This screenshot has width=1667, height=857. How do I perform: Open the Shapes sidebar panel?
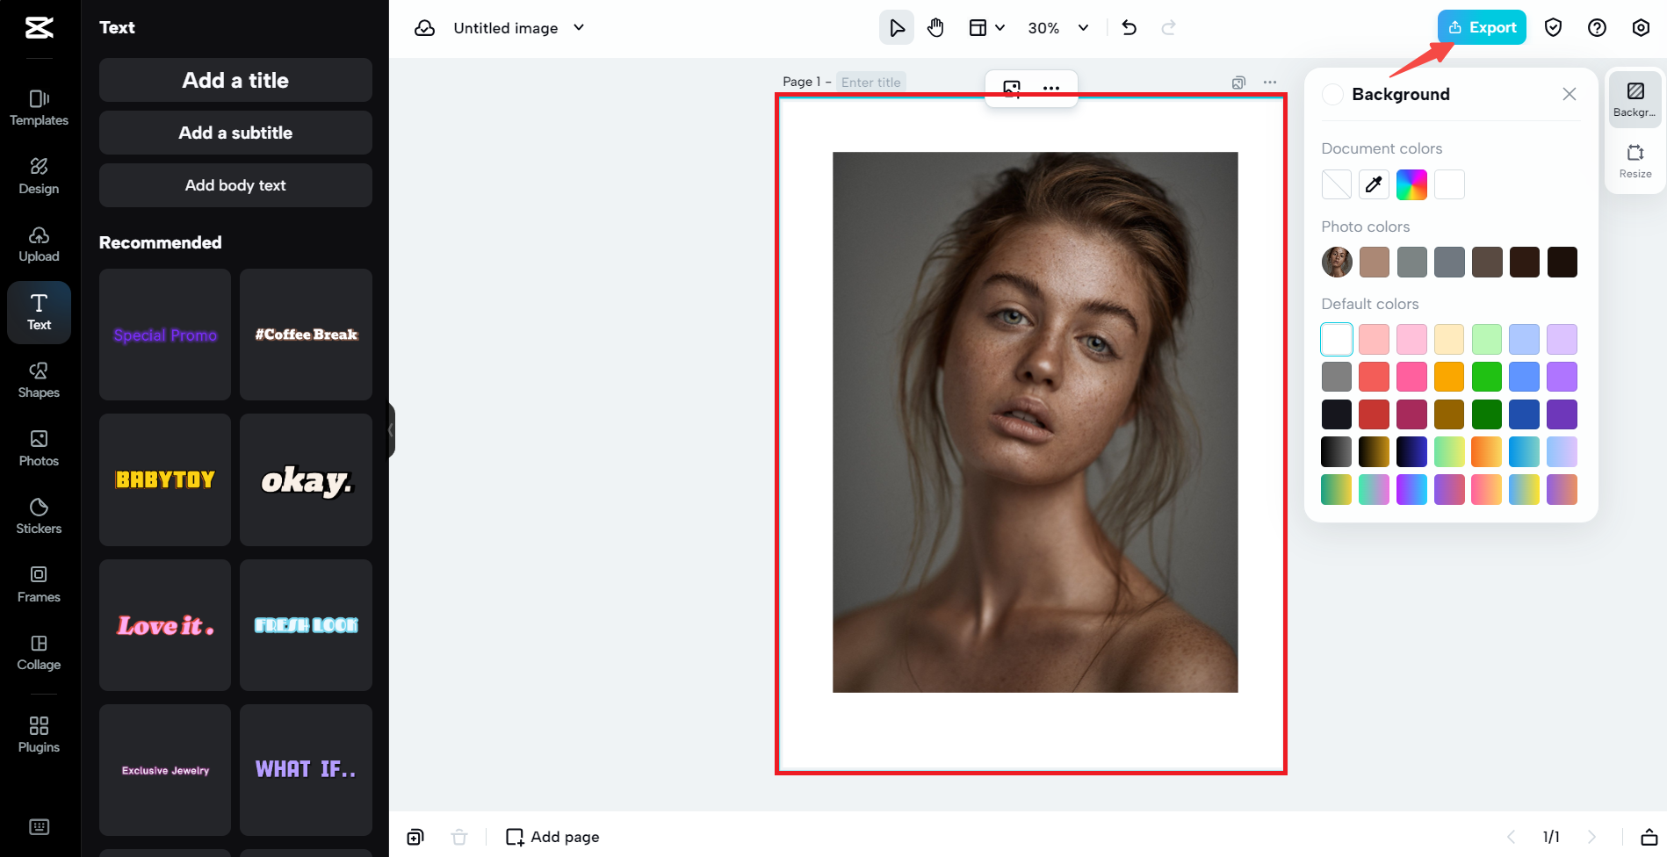click(39, 380)
